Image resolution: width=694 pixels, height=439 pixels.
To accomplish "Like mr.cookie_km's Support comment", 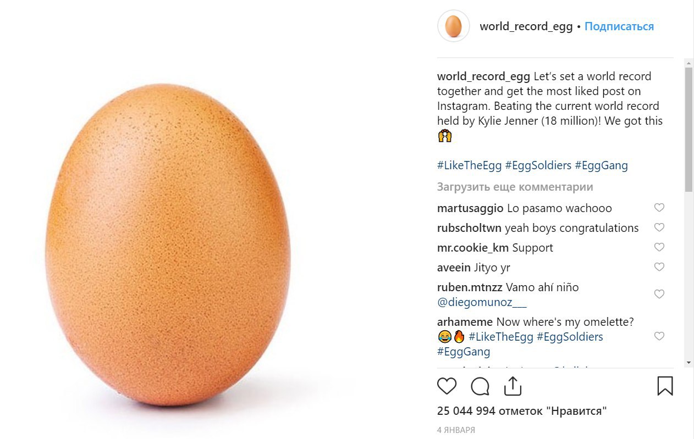I will (659, 247).
